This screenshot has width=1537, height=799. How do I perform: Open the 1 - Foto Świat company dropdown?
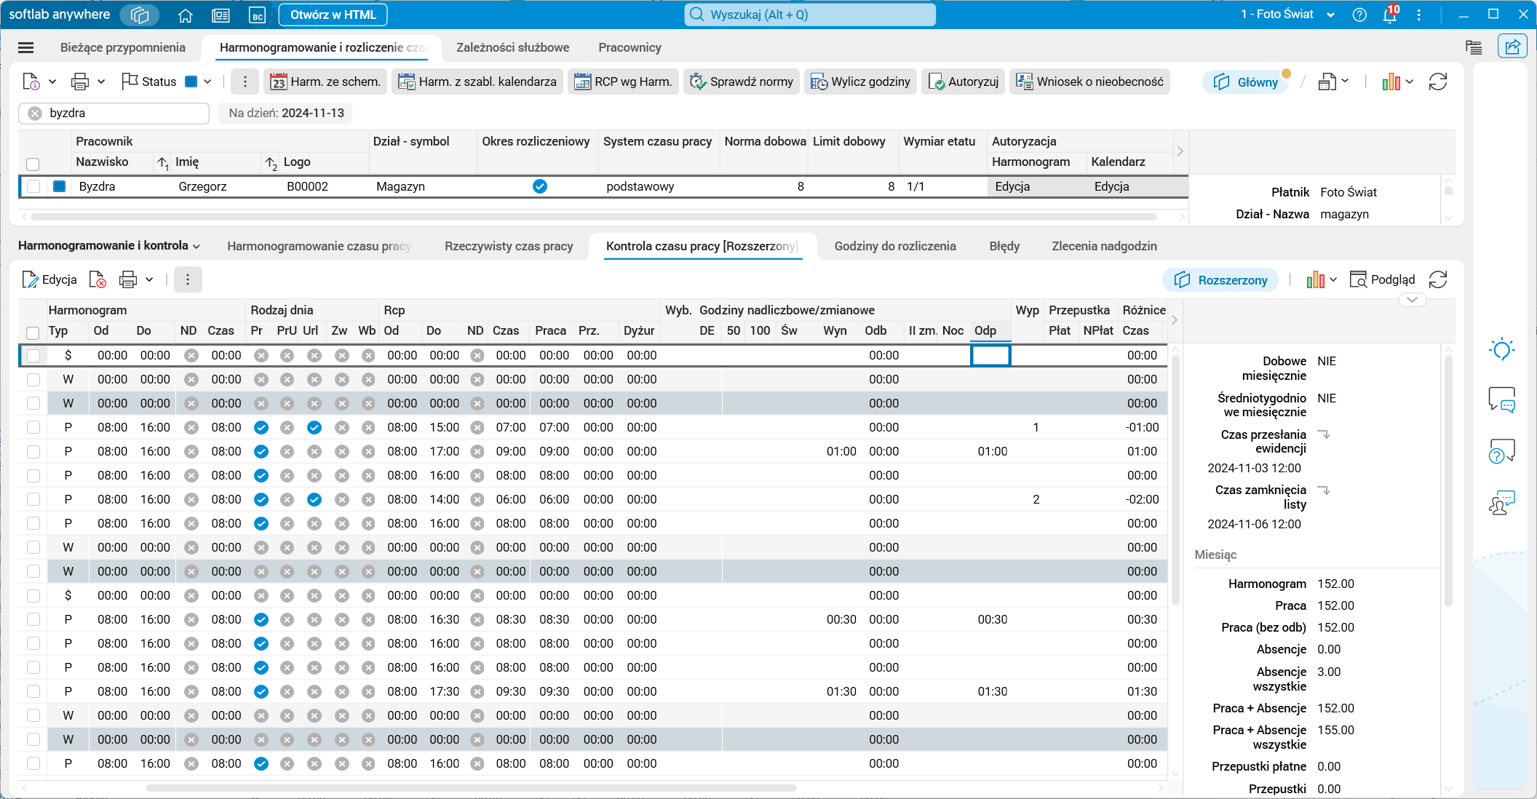click(x=1330, y=15)
